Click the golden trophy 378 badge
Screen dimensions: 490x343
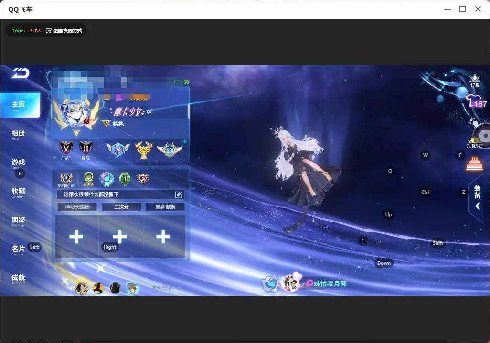click(143, 150)
